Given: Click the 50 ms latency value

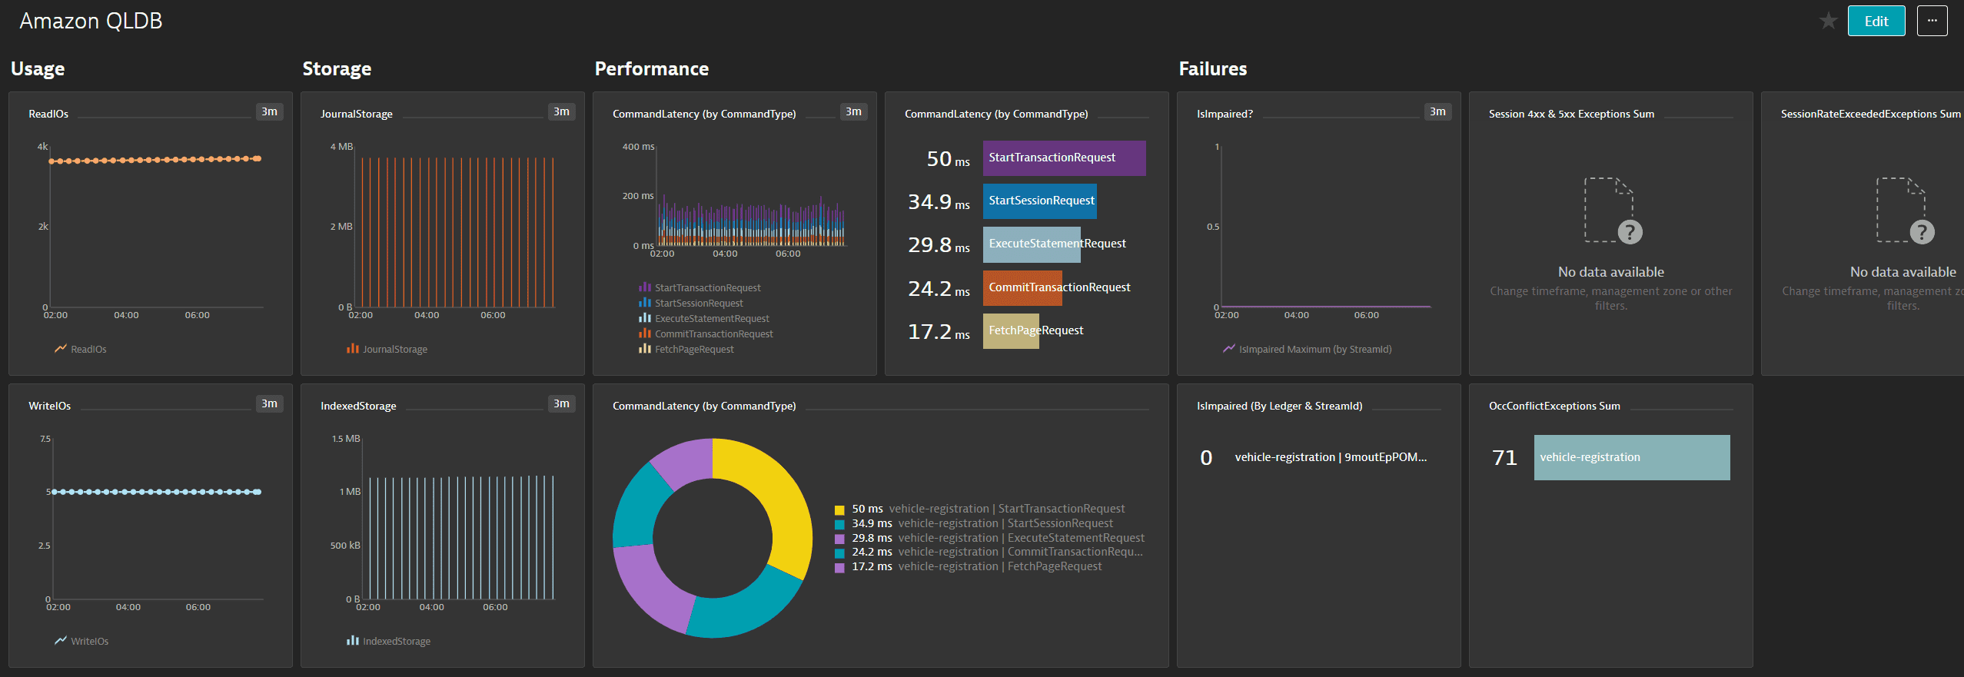Looking at the screenshot, I should coord(948,159).
